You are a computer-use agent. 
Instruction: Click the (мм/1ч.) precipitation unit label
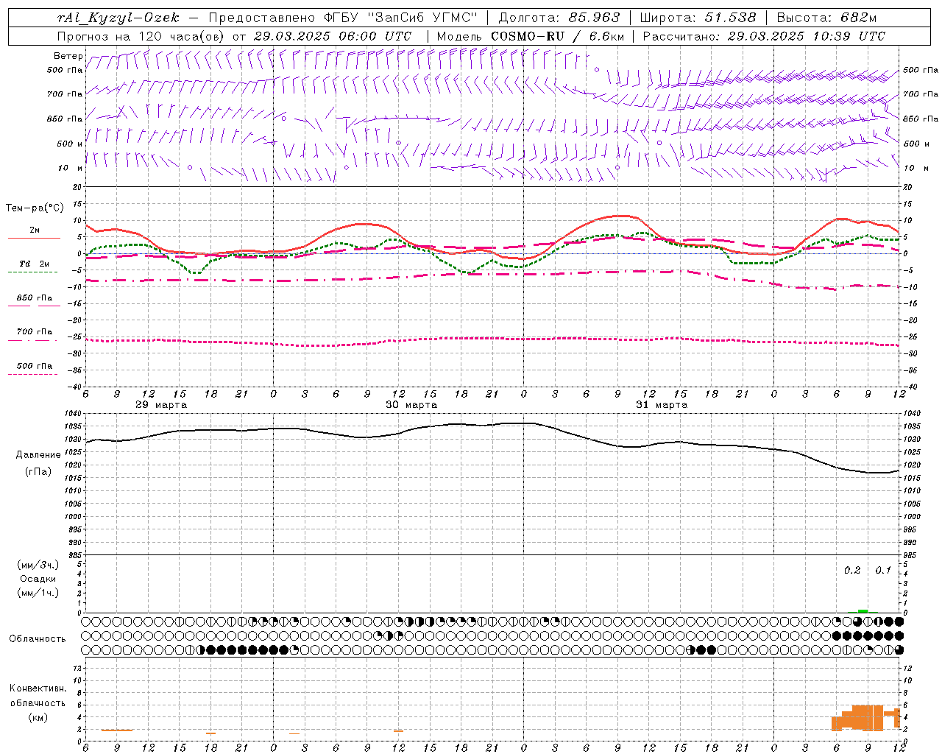tap(38, 593)
